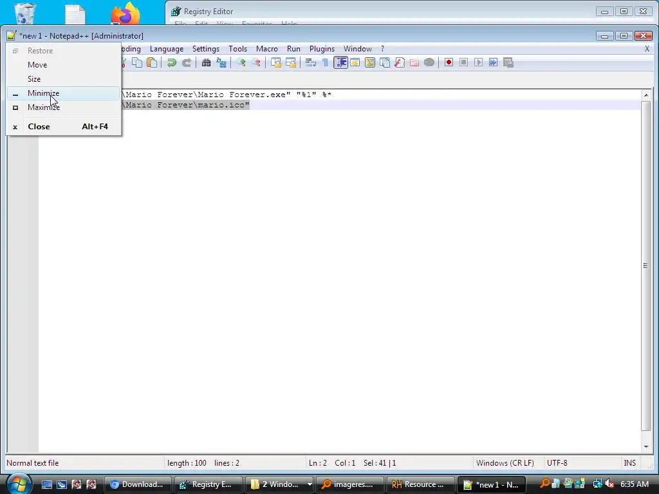Click the vertical scrollbar thumb
The width and height of the screenshot is (659, 494).
pyautogui.click(x=646, y=266)
